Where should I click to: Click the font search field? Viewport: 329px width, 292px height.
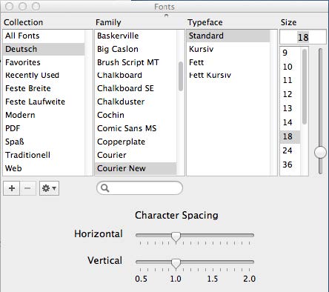point(139,188)
